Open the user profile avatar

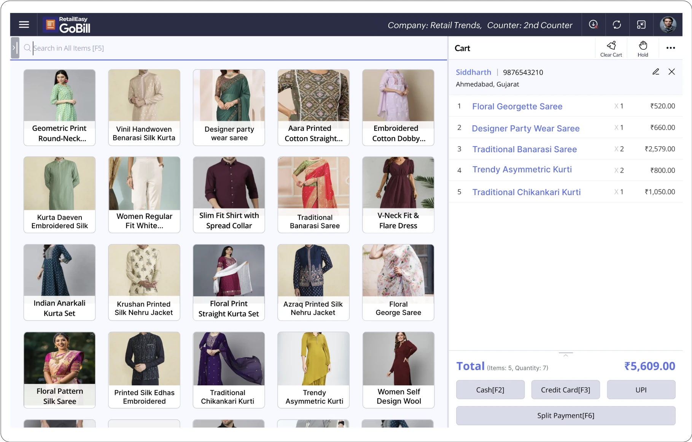pos(668,24)
